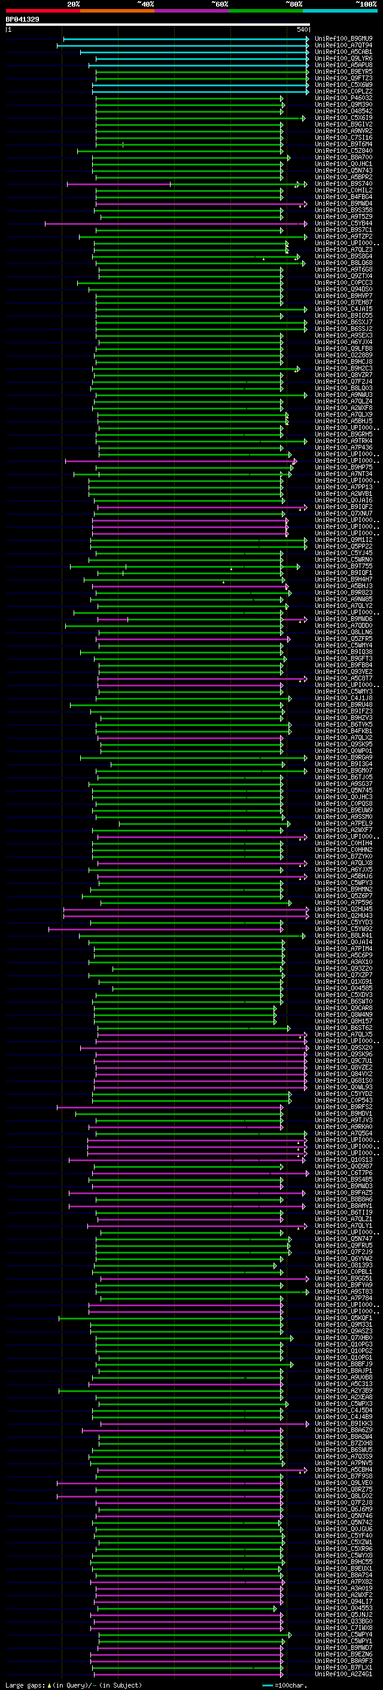Open hit UniRef100_Q9LYR6
Viewport: 383px width, 1690px height.
coord(344,58)
